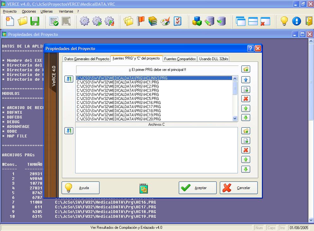Click the paint palette toolbar icon
Screen dimensions: 314x231
pyautogui.click(x=165, y=21)
